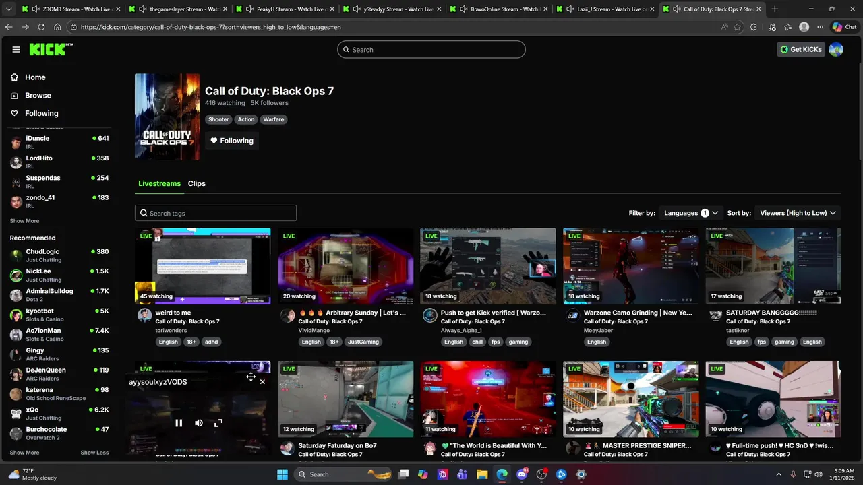Image resolution: width=863 pixels, height=485 pixels.
Task: Expand Show More under following list
Action: click(24, 221)
